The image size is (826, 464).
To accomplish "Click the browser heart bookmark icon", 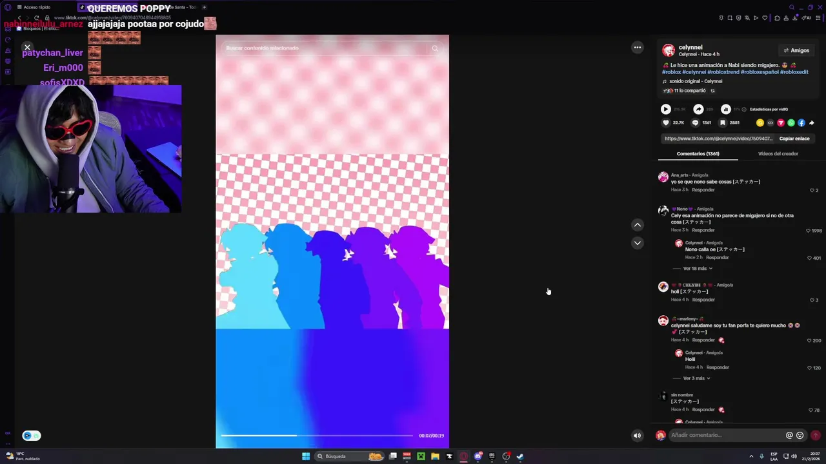I will click(765, 18).
